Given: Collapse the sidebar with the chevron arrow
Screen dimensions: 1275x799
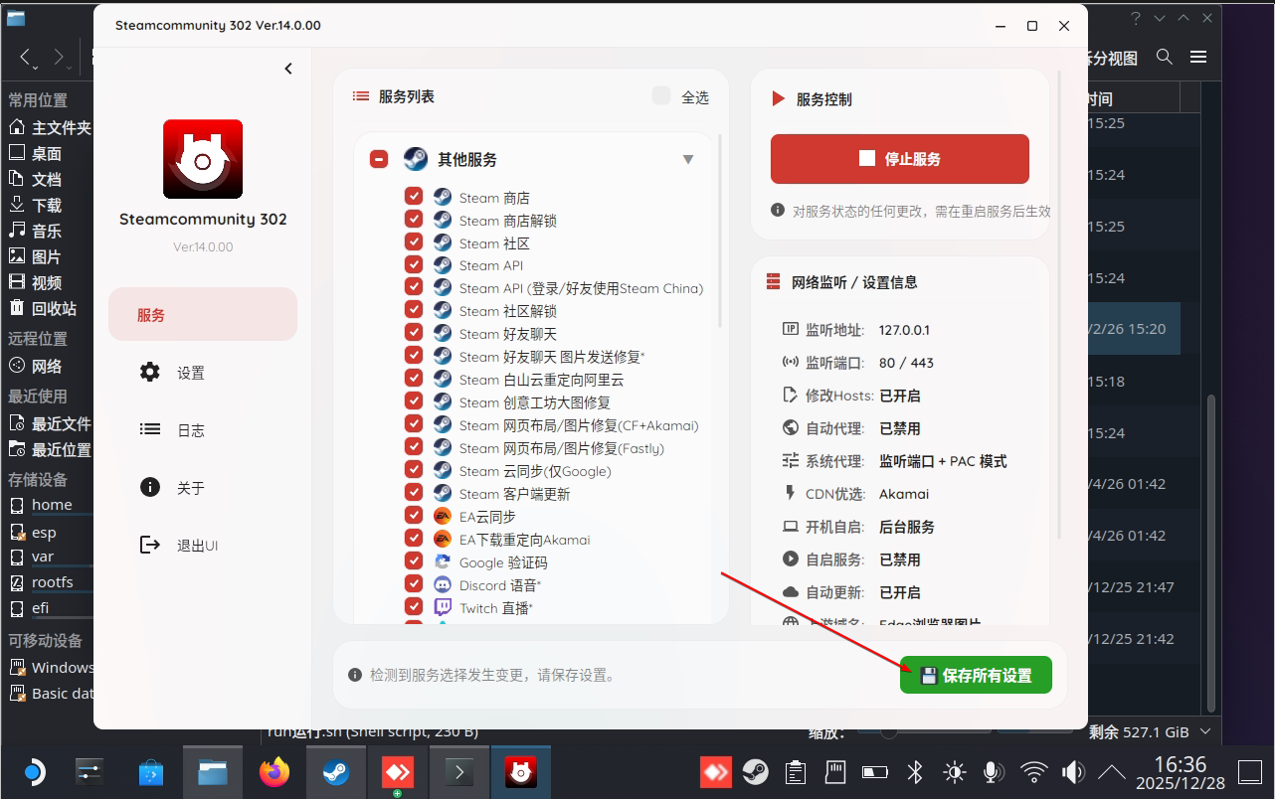Looking at the screenshot, I should pyautogui.click(x=288, y=69).
